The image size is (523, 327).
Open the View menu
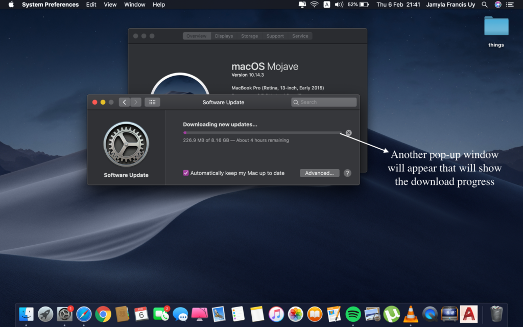(110, 5)
